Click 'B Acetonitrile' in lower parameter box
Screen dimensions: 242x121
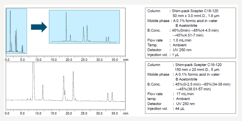point(186,79)
